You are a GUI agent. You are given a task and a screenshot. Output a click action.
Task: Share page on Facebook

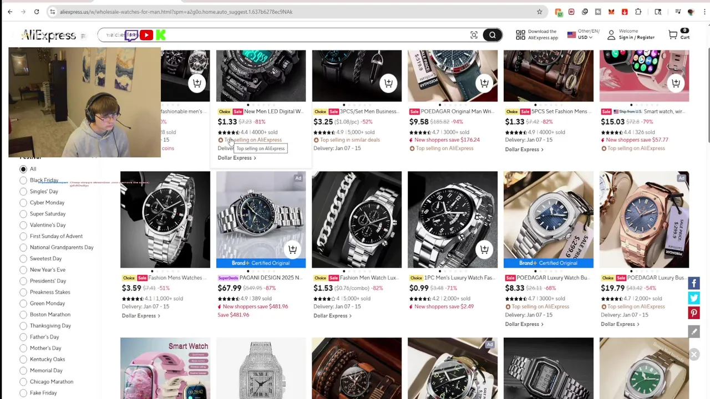tap(694, 283)
